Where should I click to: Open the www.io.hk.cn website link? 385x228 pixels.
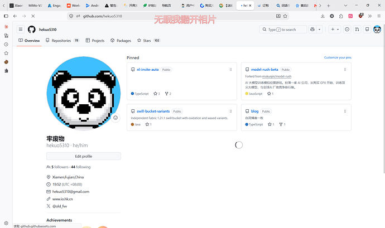62,199
